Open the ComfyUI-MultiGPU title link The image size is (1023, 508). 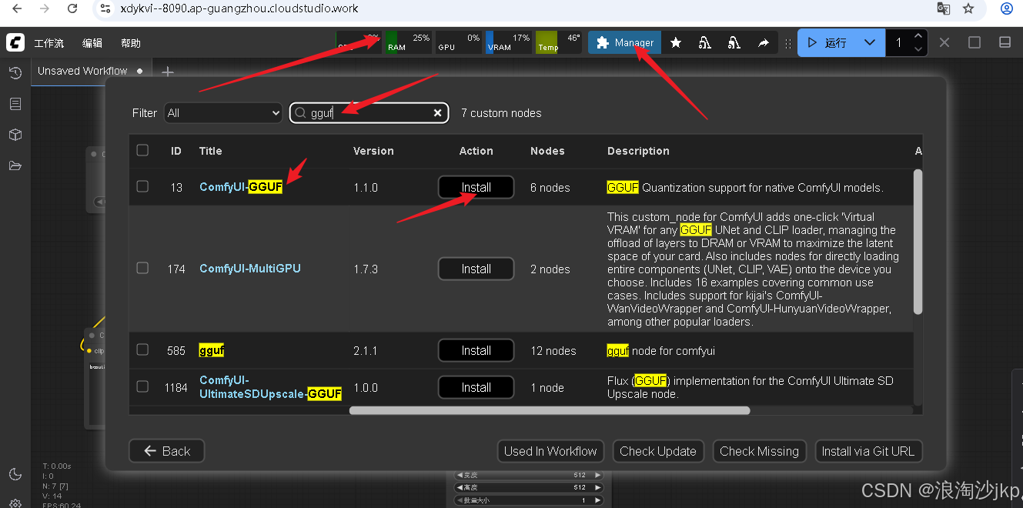(250, 269)
